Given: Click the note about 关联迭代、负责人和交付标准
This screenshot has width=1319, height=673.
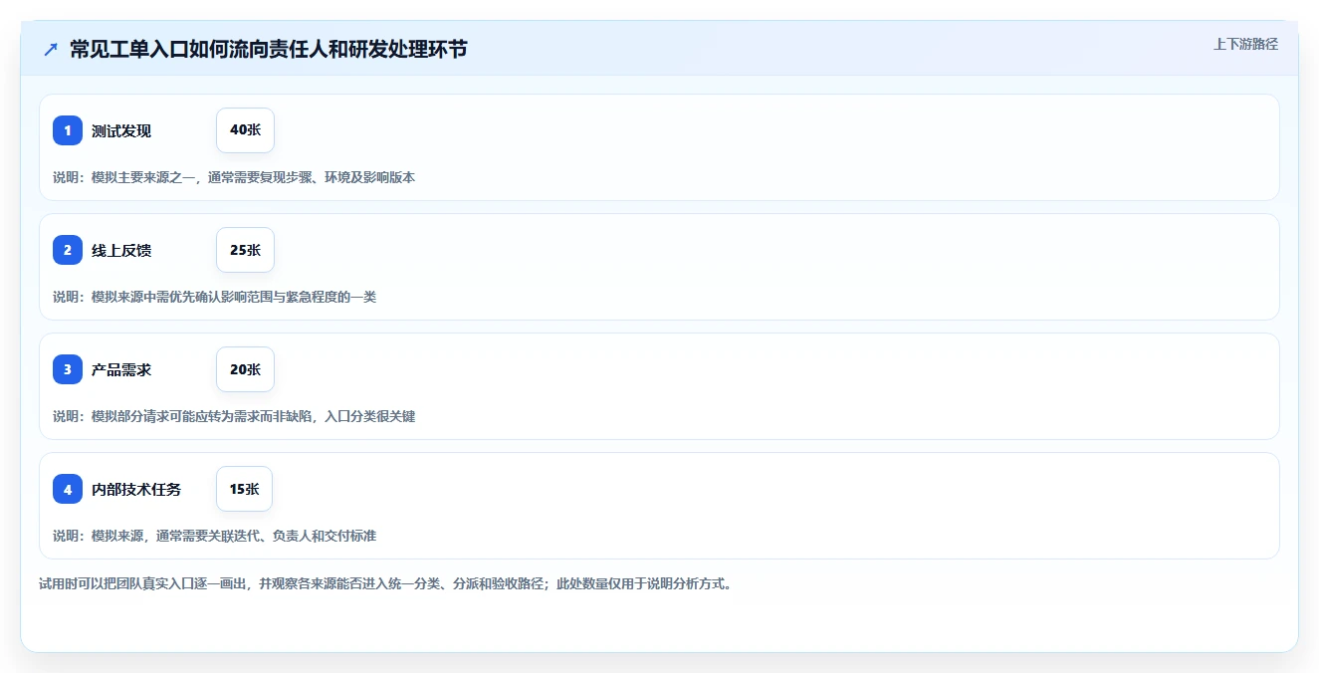Looking at the screenshot, I should click(x=214, y=536).
